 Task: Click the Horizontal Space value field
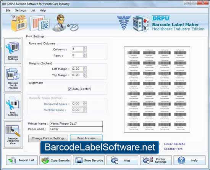[78, 104]
